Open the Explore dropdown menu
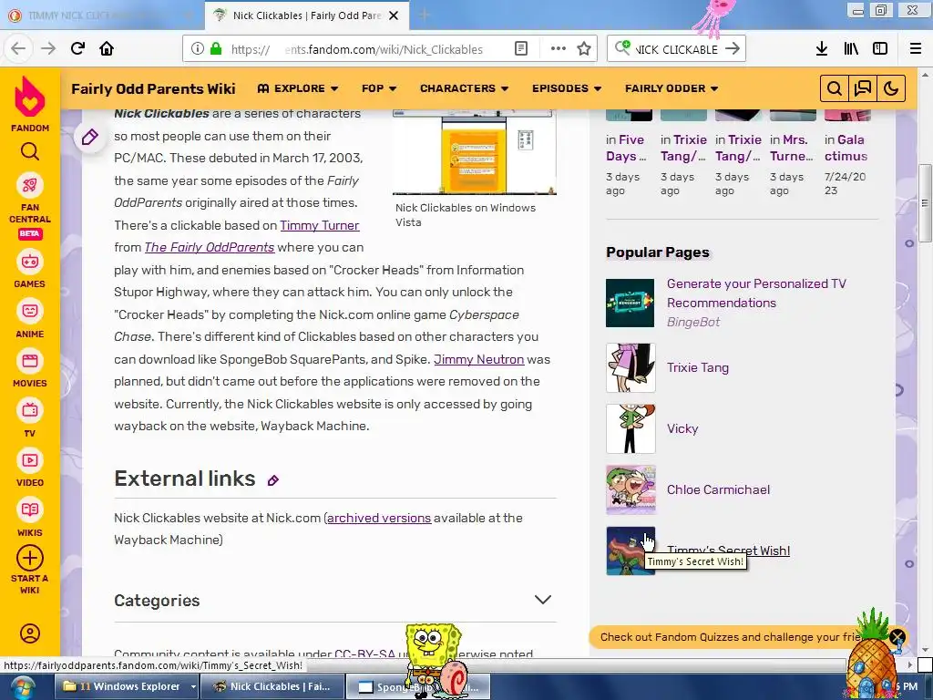This screenshot has height=700, width=933. coord(298,88)
